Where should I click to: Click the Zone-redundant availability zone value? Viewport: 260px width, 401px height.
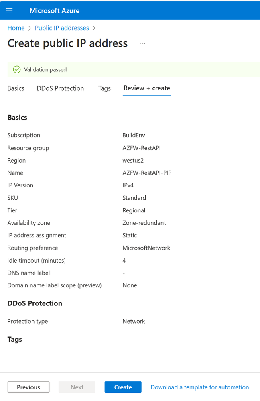144,223
